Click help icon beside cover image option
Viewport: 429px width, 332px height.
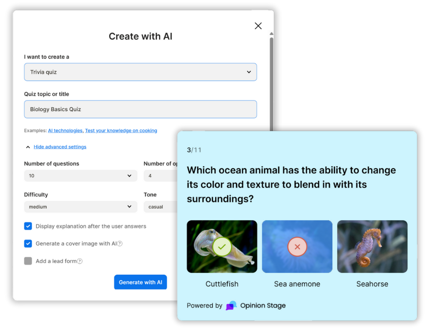tap(120, 244)
